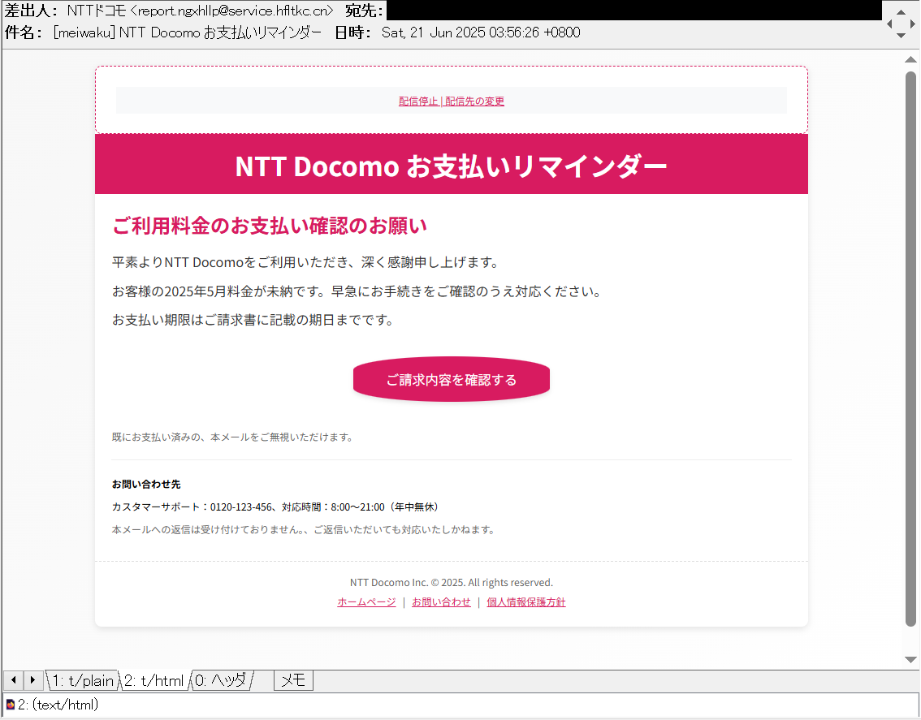Screen dimensions: 921x720
Task: Click the attachment icon beside 2: (text/html)
Action: coord(10,704)
